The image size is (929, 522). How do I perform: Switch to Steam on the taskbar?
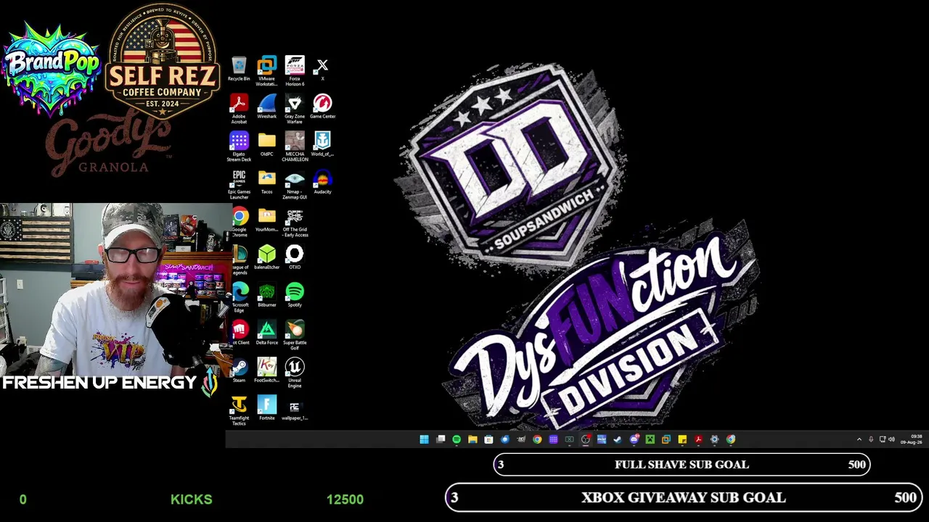618,439
